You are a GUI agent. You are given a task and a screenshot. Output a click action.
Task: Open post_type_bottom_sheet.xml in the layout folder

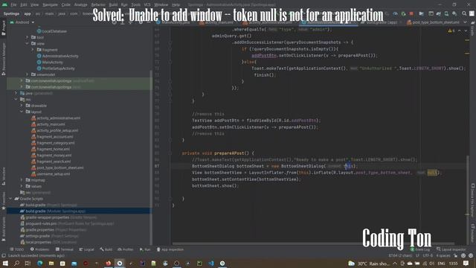click(x=57, y=167)
